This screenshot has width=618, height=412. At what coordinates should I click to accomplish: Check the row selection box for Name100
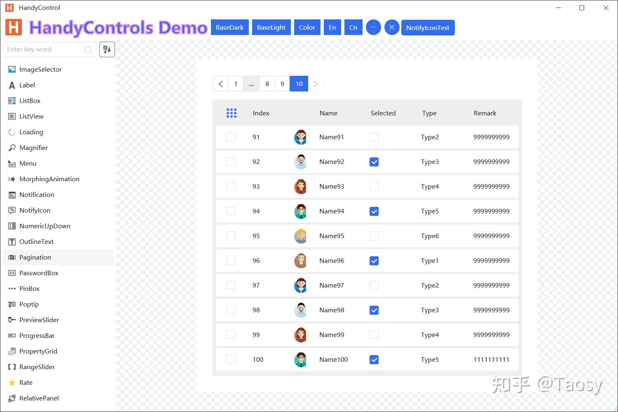coord(231,359)
